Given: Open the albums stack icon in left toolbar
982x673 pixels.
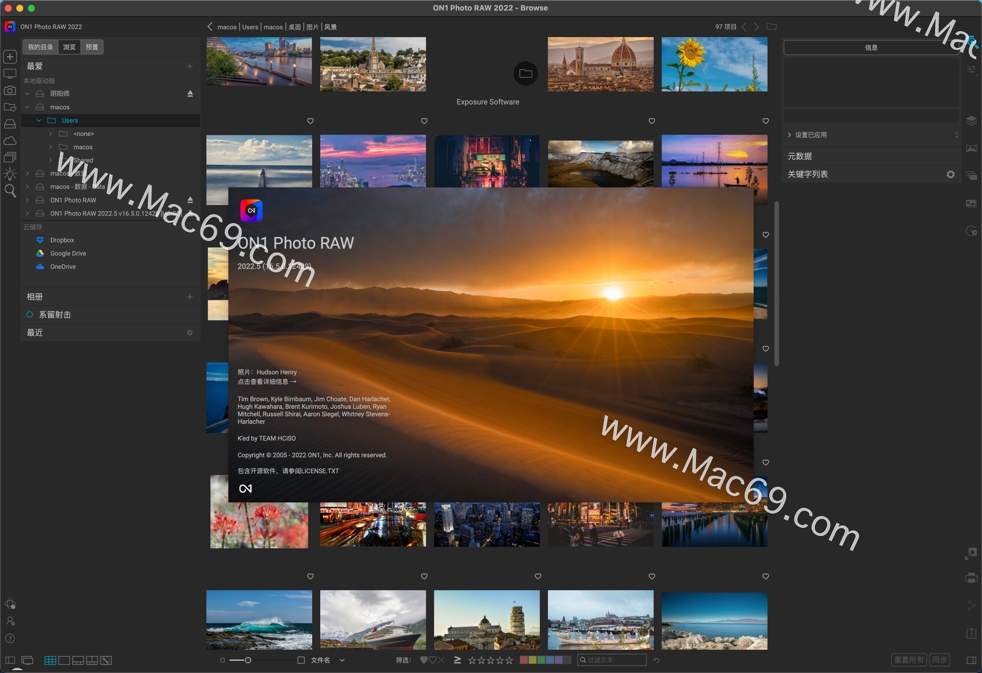Looking at the screenshot, I should pyautogui.click(x=10, y=157).
